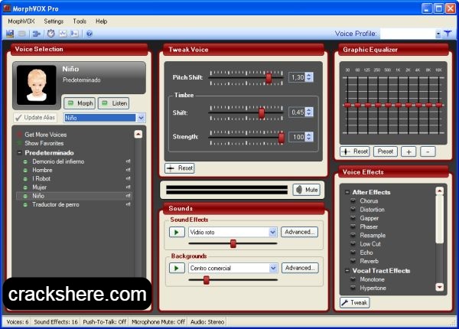Select the Mujer voice
The height and width of the screenshot is (329, 459).
tap(40, 187)
